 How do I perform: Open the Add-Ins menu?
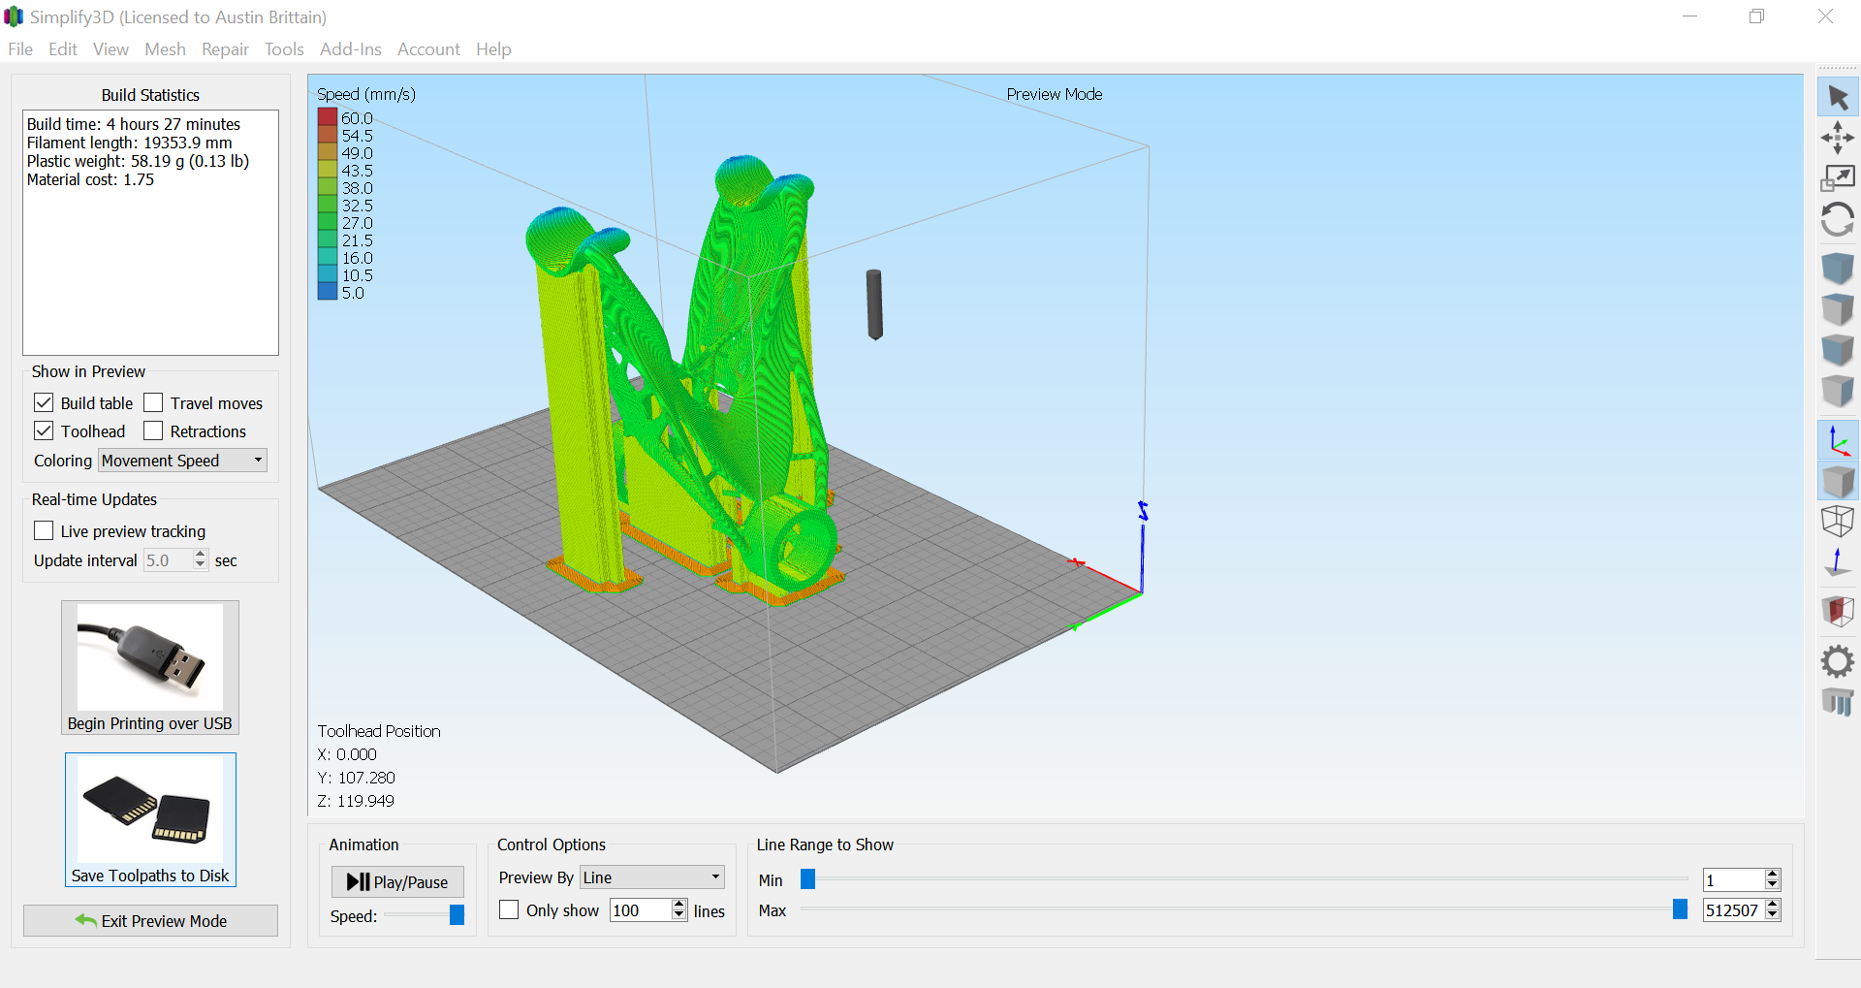(x=351, y=49)
